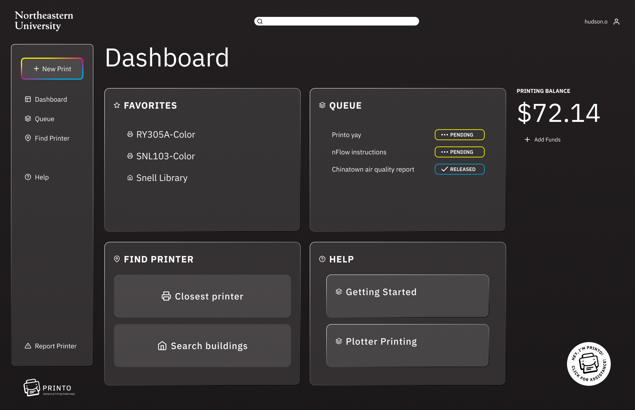Click inside the top search field
The image size is (635, 410).
[x=336, y=21]
